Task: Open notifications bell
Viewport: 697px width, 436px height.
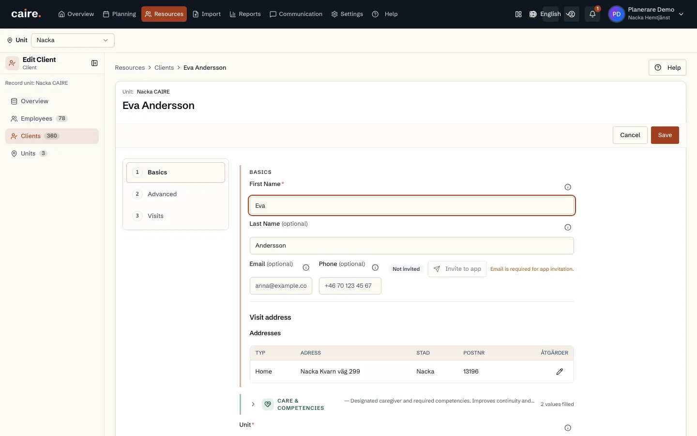Action: tap(592, 14)
